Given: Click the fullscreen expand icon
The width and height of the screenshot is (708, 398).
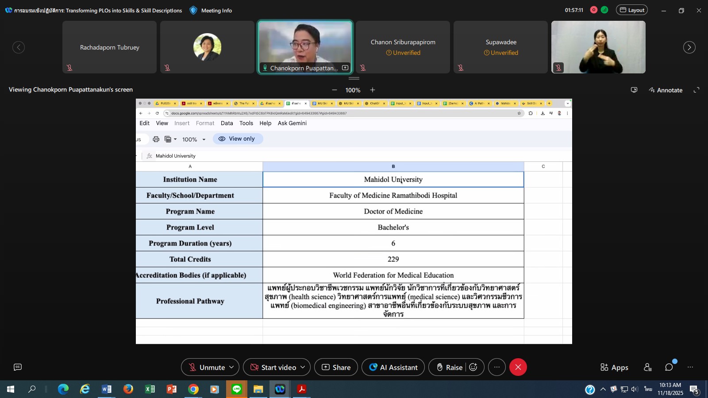Looking at the screenshot, I should click(x=696, y=90).
